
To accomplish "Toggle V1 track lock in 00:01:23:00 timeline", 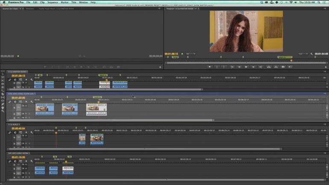I will click(14, 108).
